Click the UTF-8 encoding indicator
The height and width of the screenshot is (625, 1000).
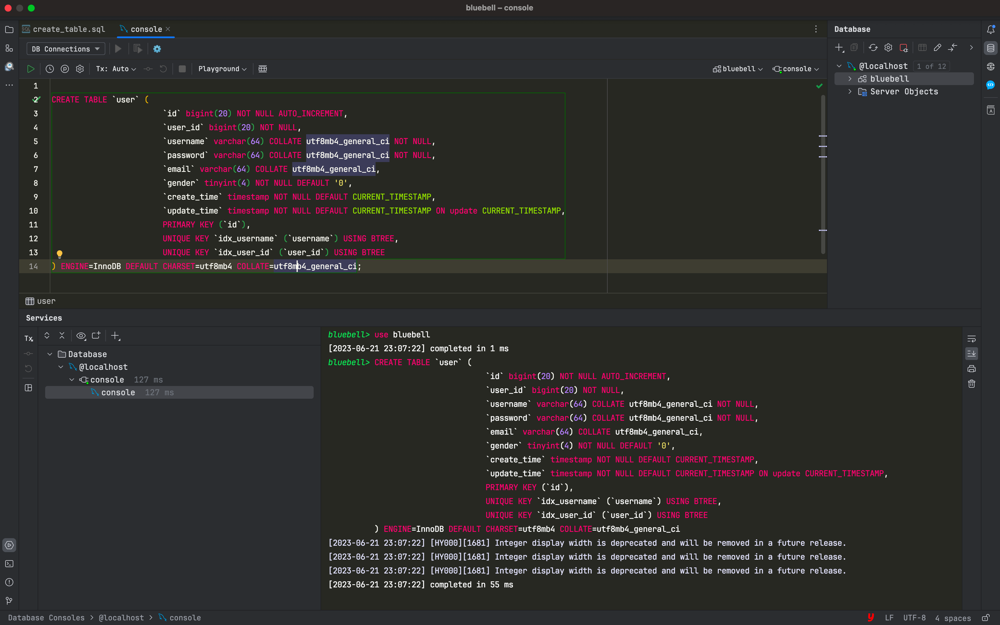914,617
